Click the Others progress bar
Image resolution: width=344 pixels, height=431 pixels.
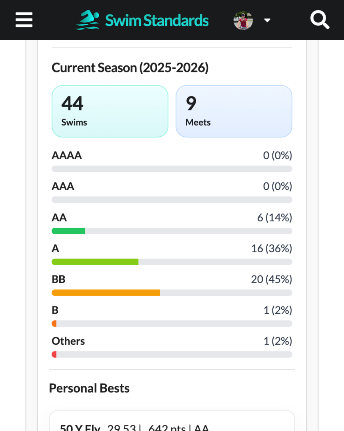click(x=172, y=354)
